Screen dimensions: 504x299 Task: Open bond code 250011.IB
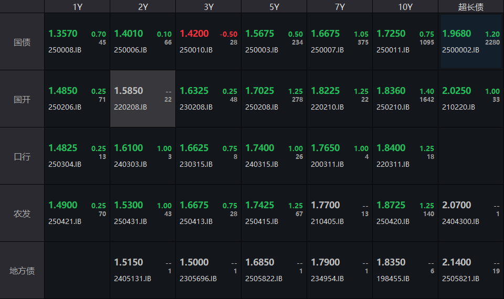pos(393,50)
